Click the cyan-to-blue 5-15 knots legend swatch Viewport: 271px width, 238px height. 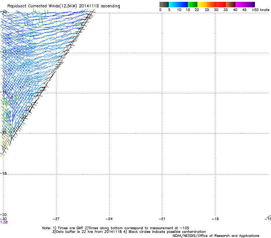178,4
